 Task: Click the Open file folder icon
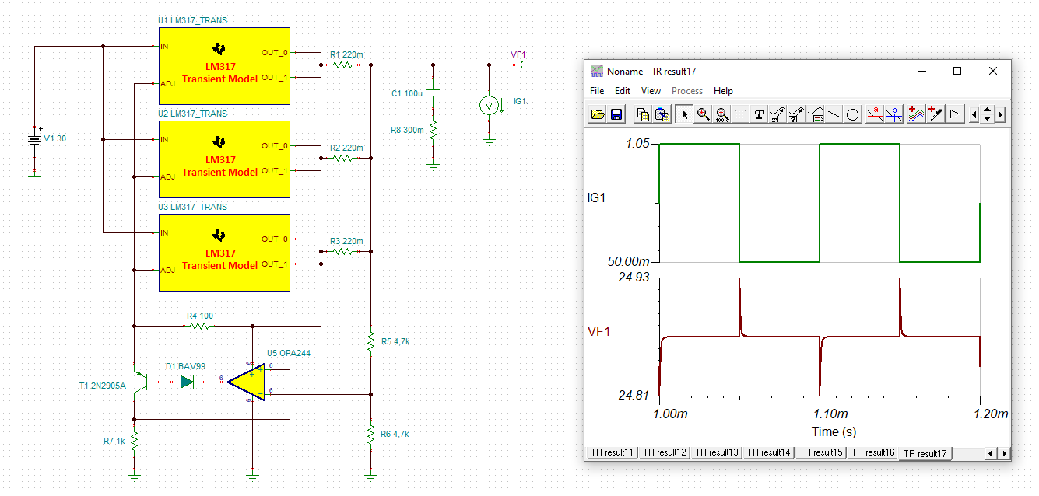(x=598, y=114)
